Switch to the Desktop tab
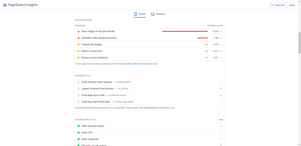The height and width of the screenshot is (146, 301). point(158,14)
